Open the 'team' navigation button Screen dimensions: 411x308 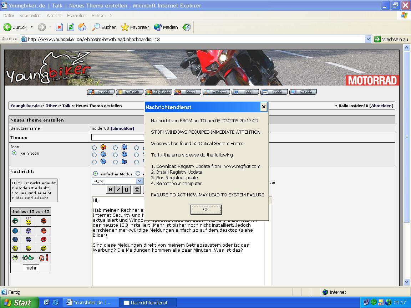[187, 92]
